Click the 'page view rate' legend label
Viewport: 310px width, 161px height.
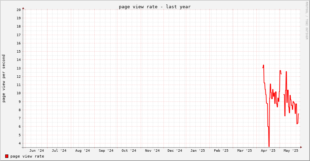(x=27, y=156)
